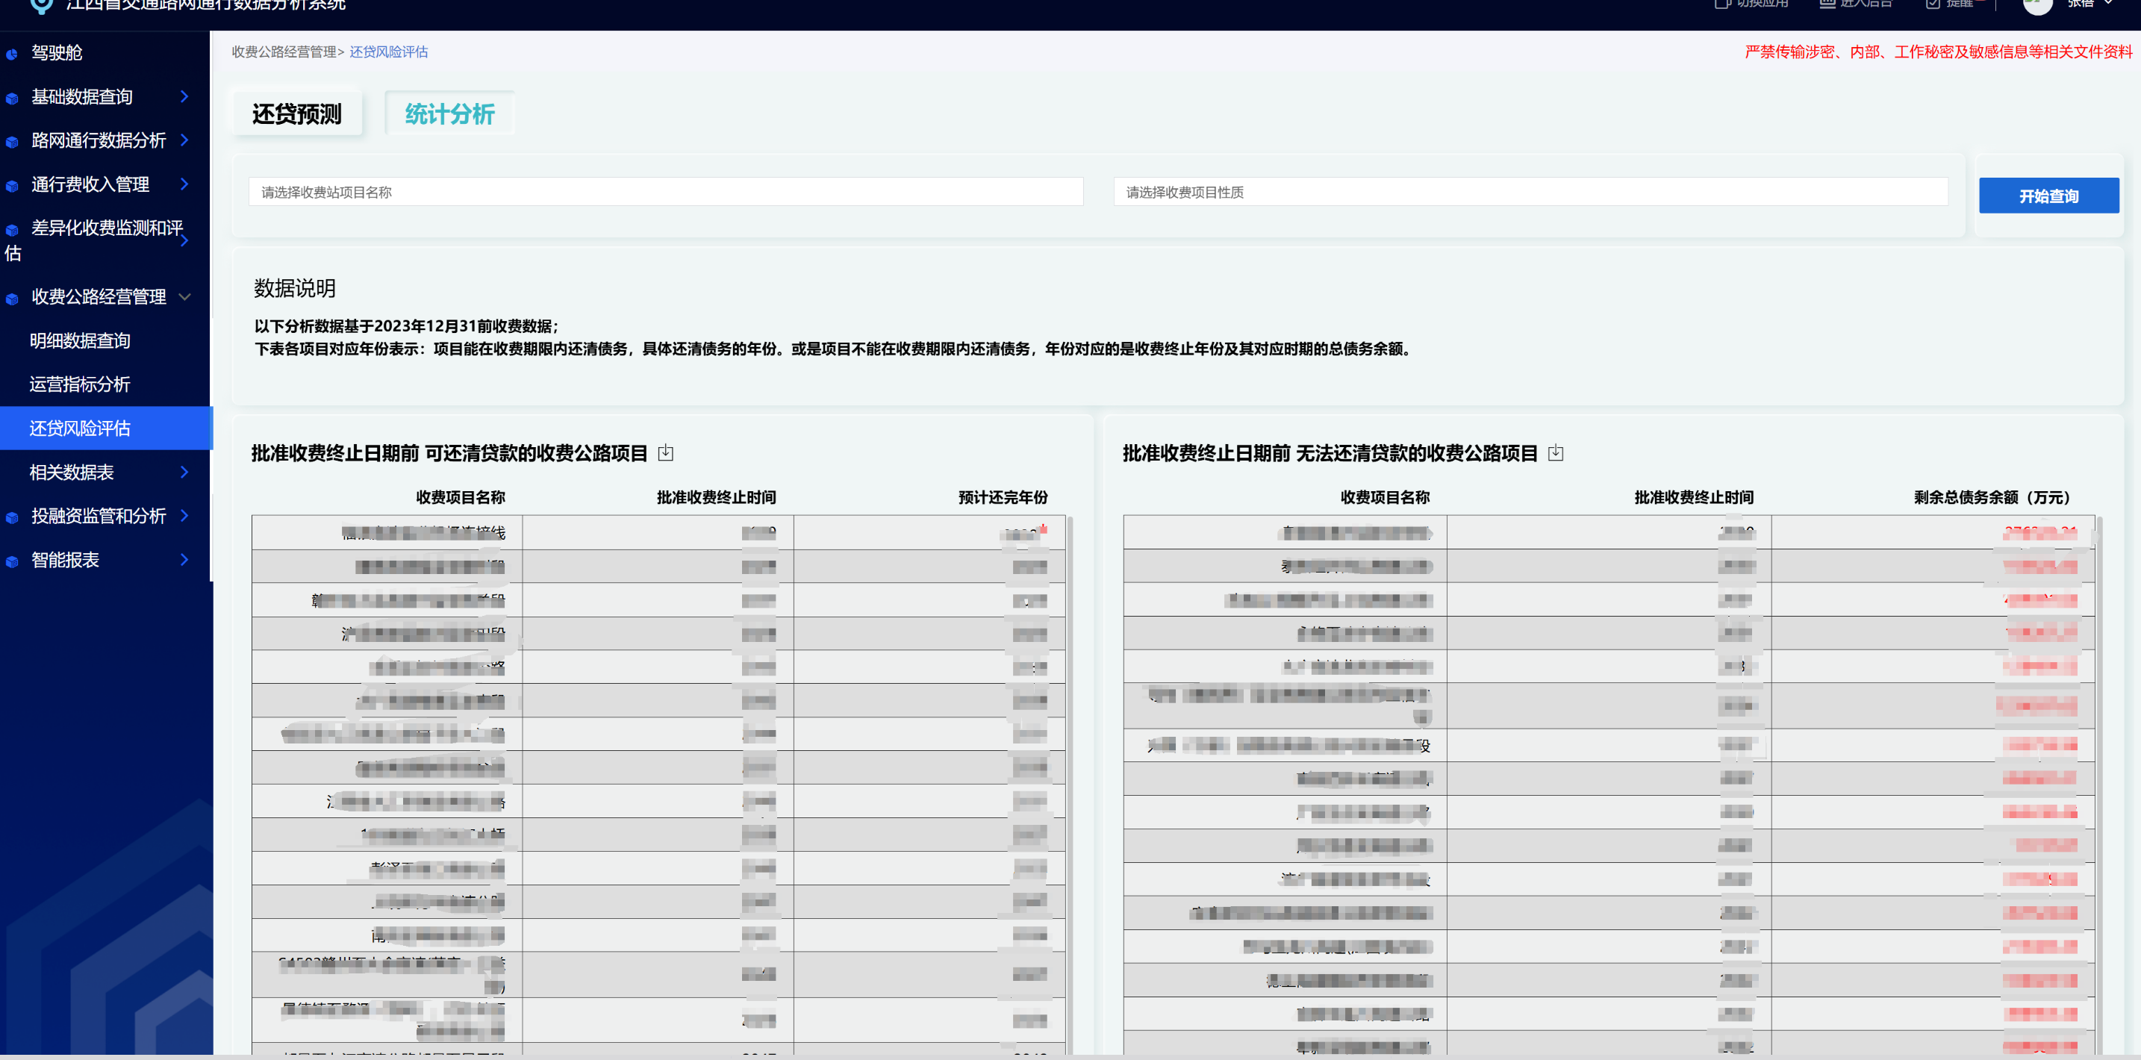The width and height of the screenshot is (2141, 1060).
Task: Click the cube icon beside 基础数据查询
Action: [12, 98]
